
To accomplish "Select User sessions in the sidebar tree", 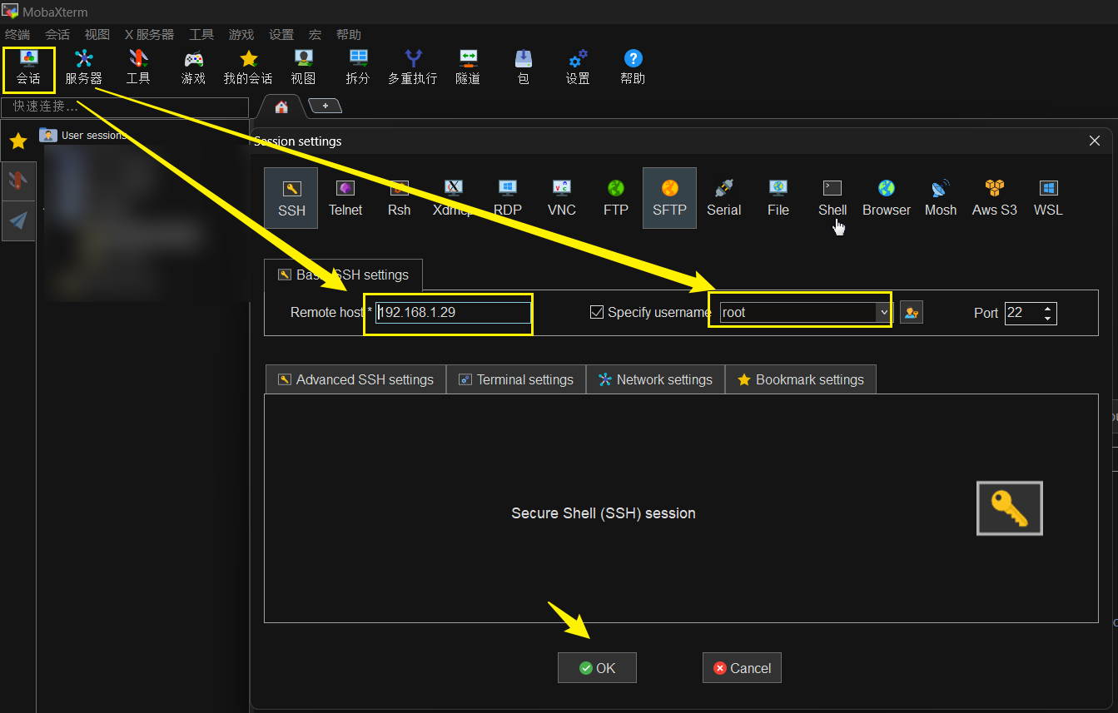I will pyautogui.click(x=82, y=135).
